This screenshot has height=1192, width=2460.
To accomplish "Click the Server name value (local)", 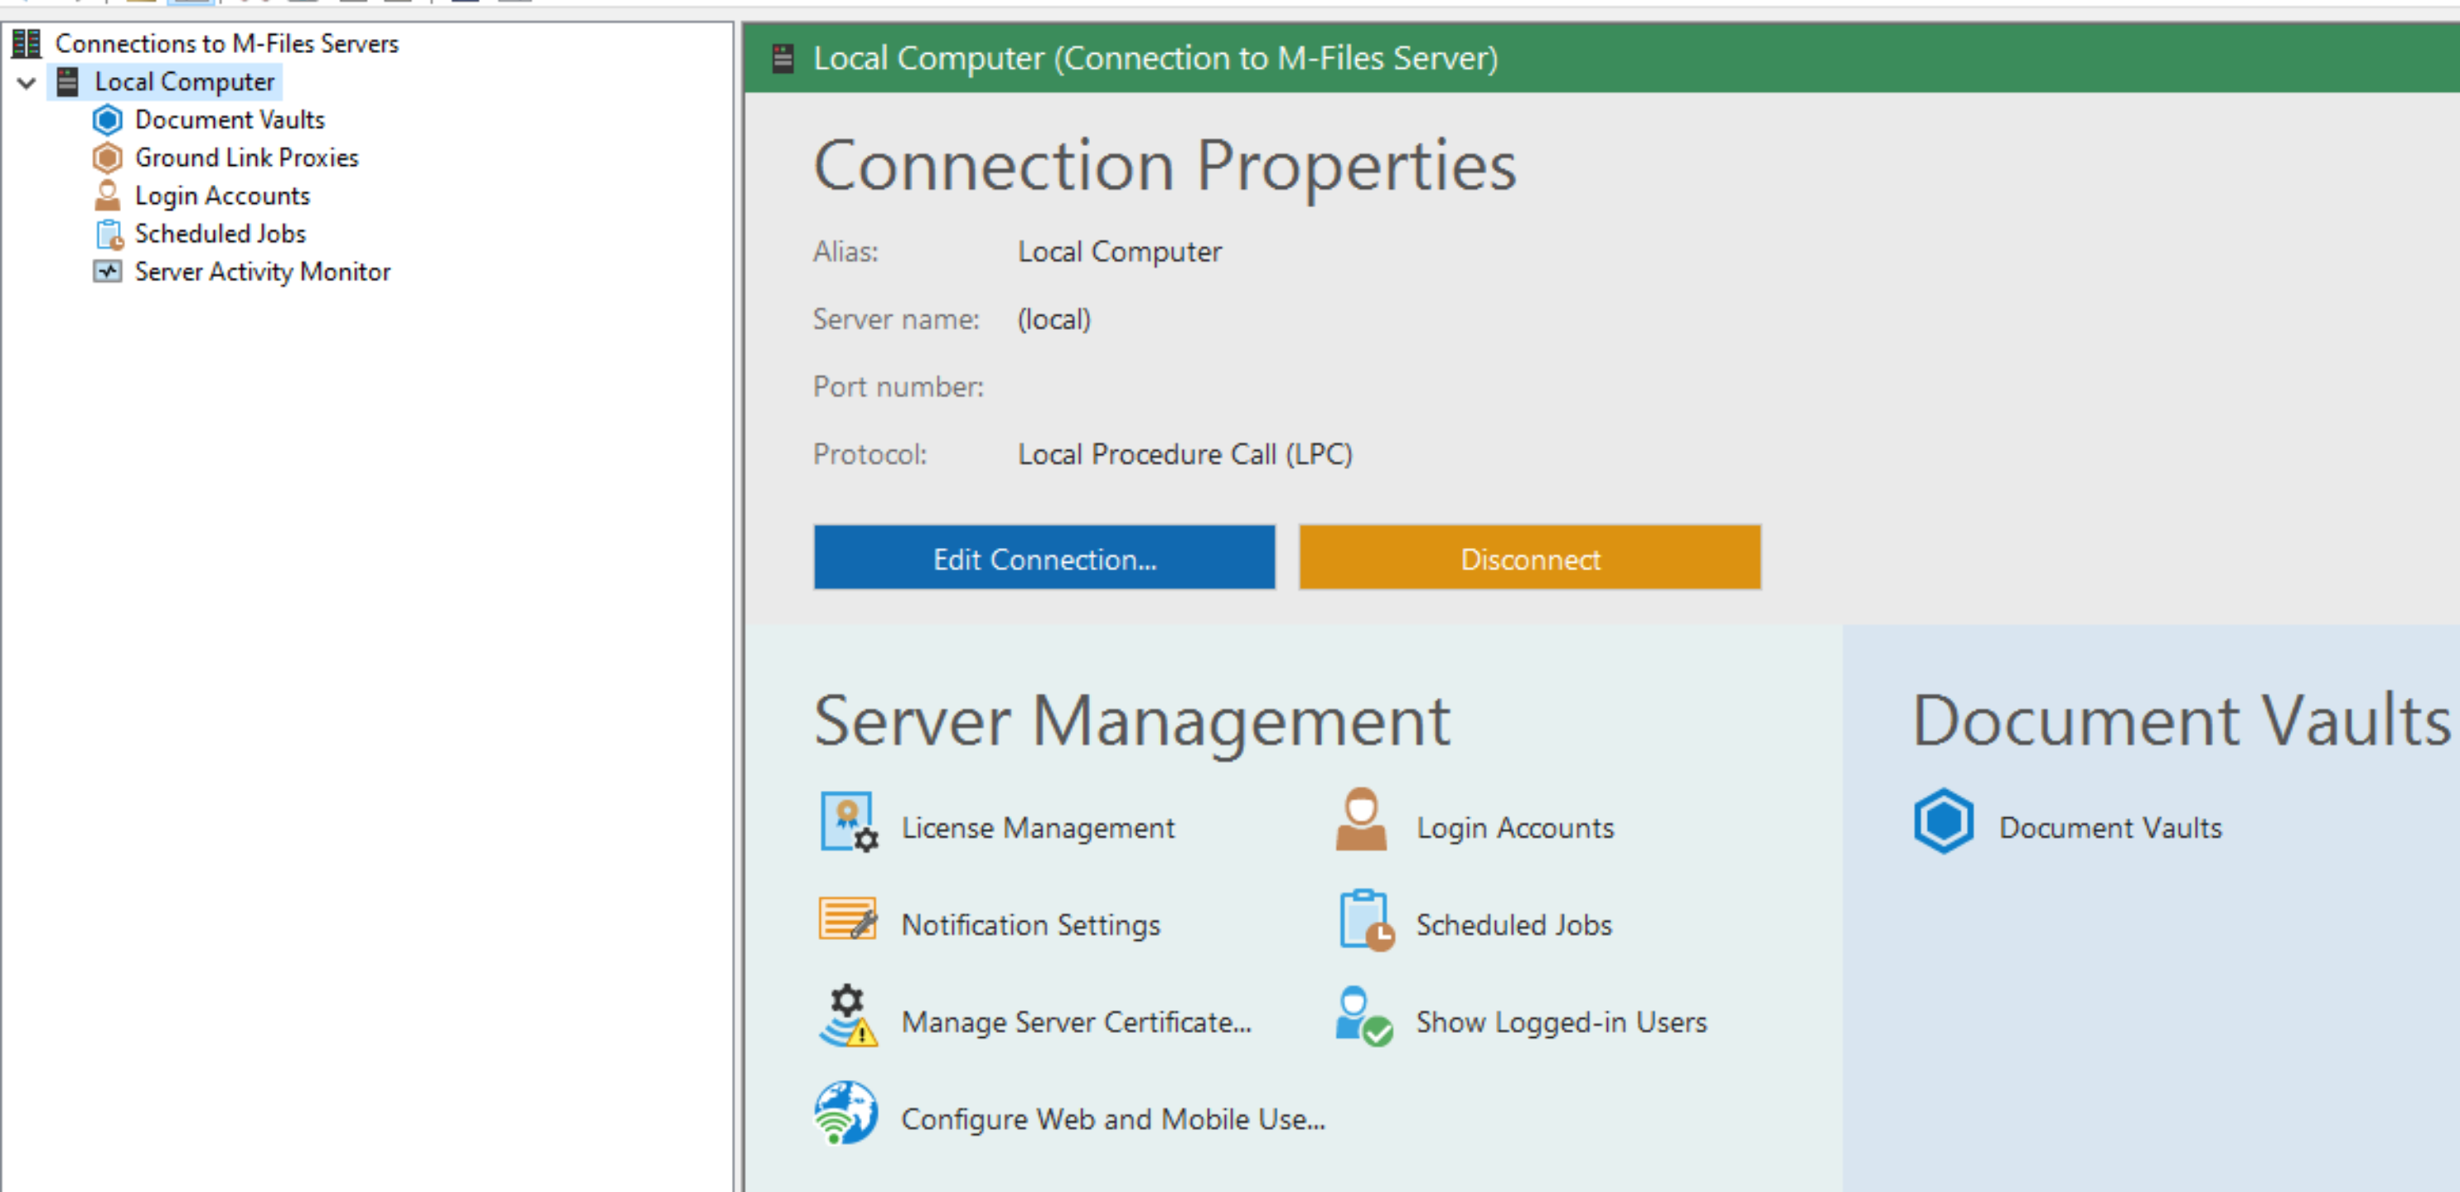I will click(x=1053, y=319).
